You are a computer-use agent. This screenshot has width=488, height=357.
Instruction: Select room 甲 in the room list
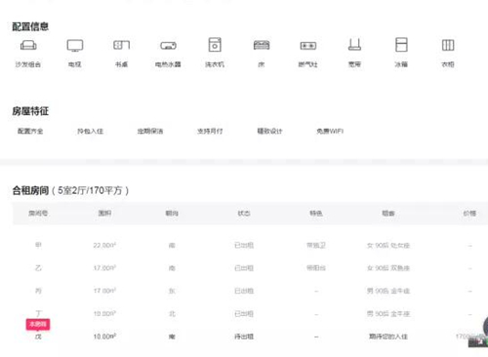point(38,245)
